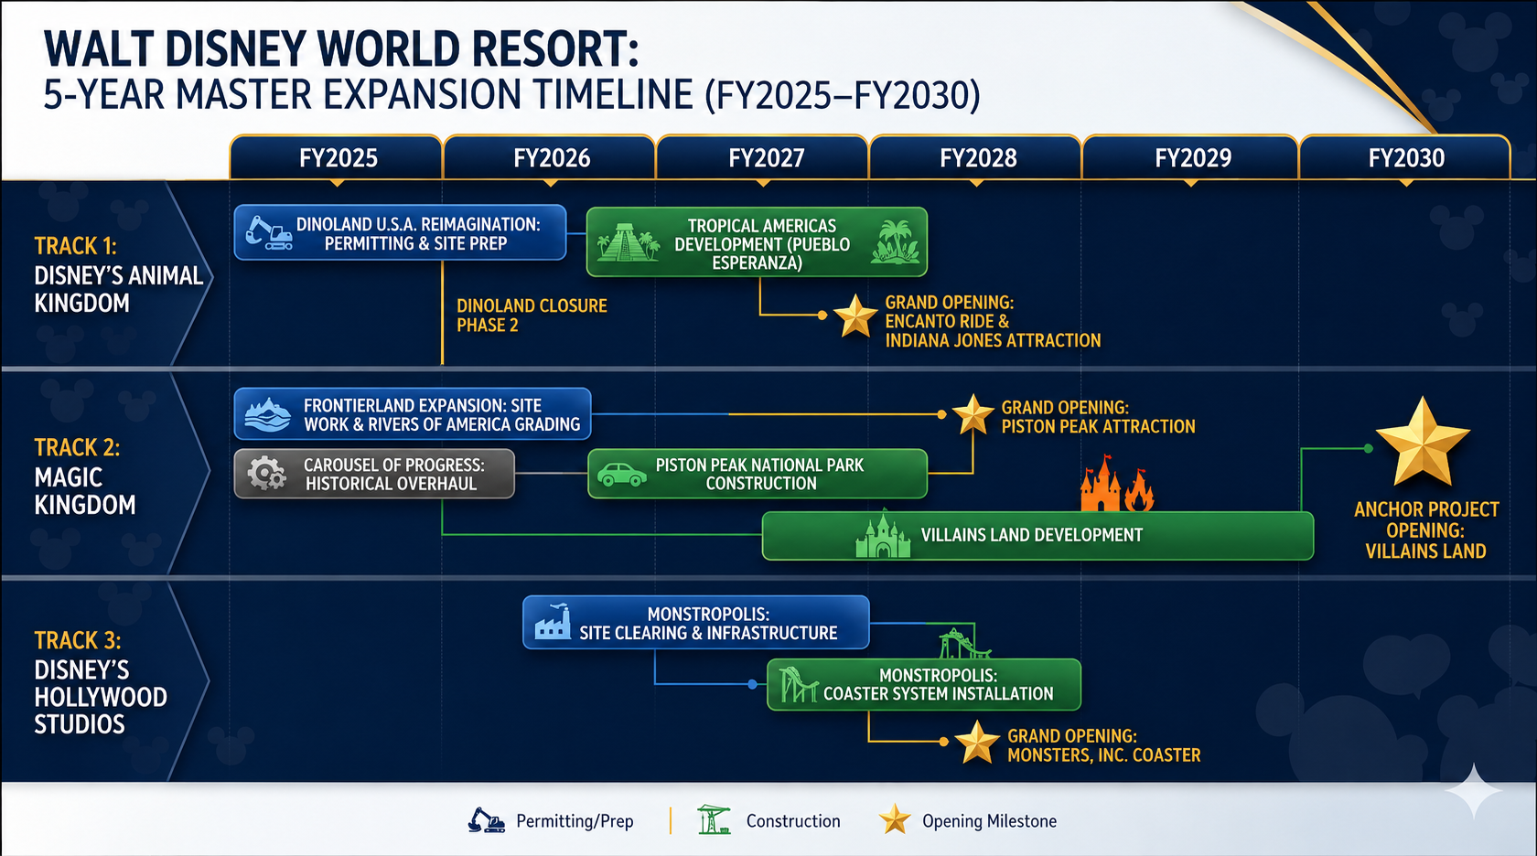Click the gold star for Monsters, Inc. Coaster

click(977, 742)
